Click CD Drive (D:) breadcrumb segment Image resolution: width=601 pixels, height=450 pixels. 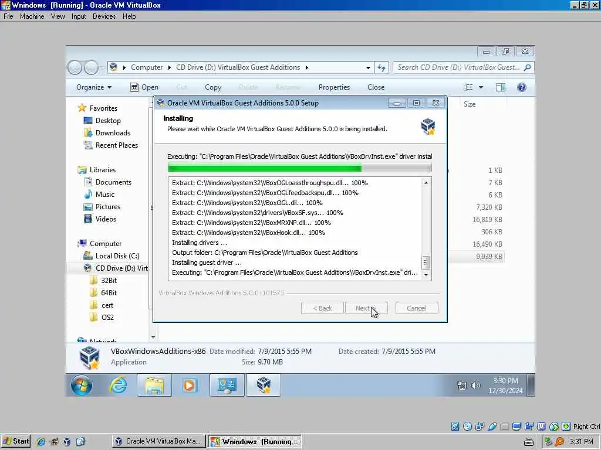click(238, 67)
